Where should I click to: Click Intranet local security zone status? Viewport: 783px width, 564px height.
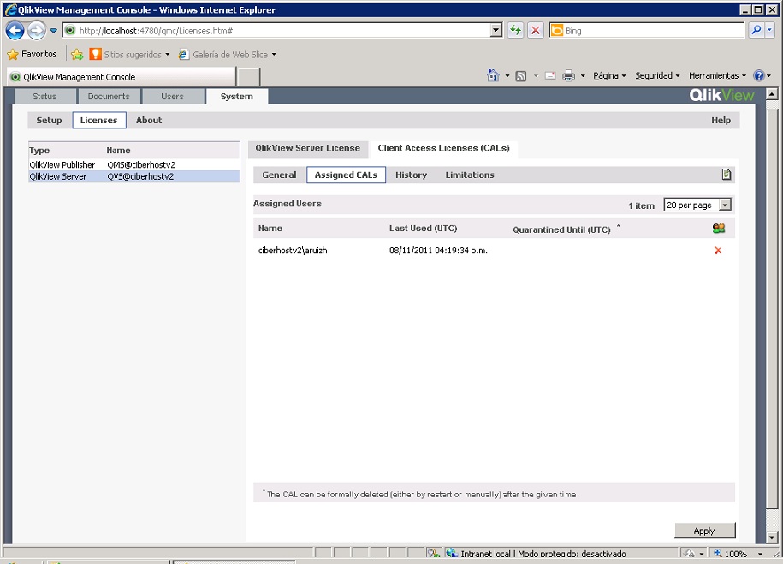[x=537, y=554]
